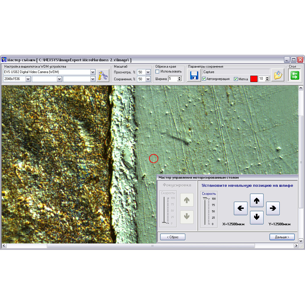This screenshot has width=305, height=305.
Task: Move stage left with left arrow
Action: click(x=241, y=208)
